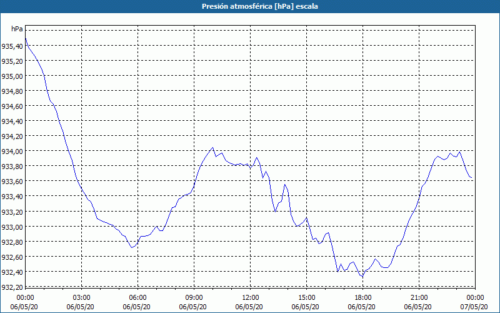This screenshot has height=313, width=500.
Task: Click the 933,80 y-axis value
Action: [x=12, y=167]
